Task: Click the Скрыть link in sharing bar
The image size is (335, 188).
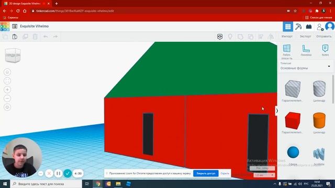Action: (x=225, y=173)
